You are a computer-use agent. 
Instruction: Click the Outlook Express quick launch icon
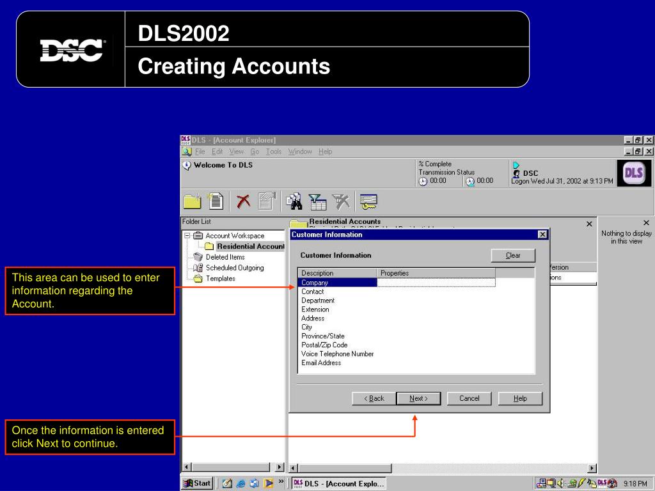[x=254, y=483]
